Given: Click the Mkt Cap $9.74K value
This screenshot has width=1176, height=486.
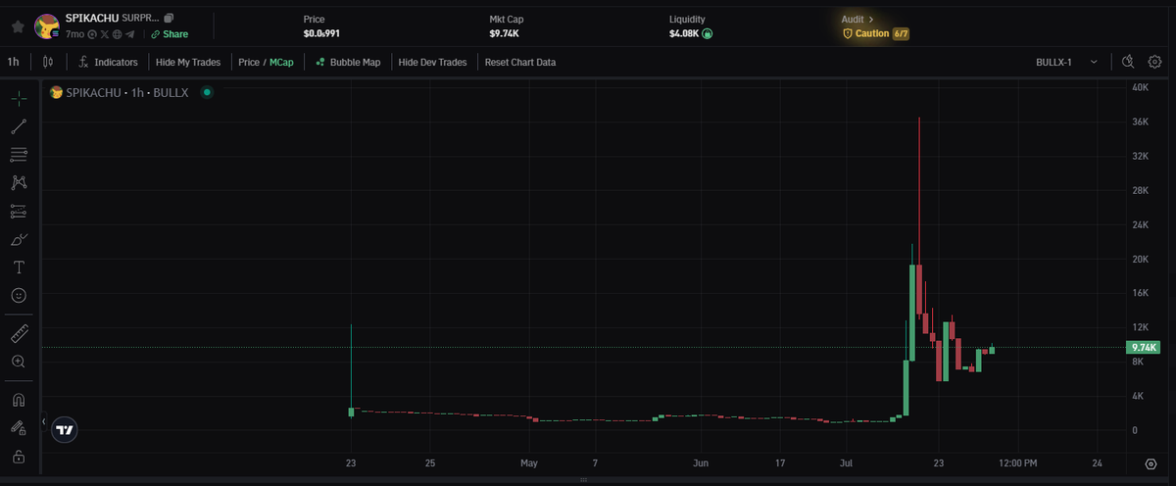Looking at the screenshot, I should [x=506, y=33].
